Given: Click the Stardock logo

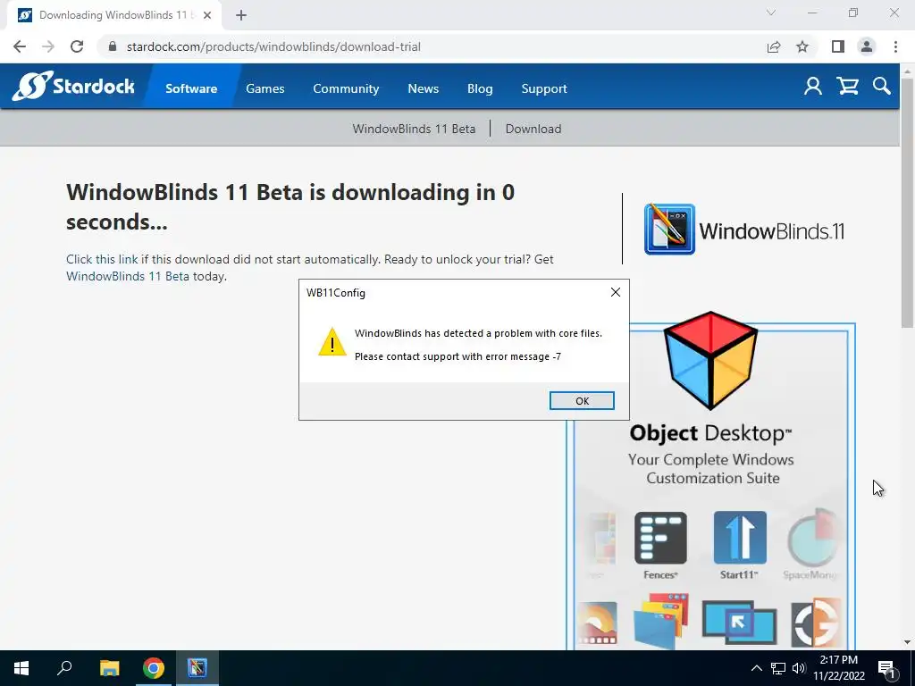Looking at the screenshot, I should [x=73, y=87].
